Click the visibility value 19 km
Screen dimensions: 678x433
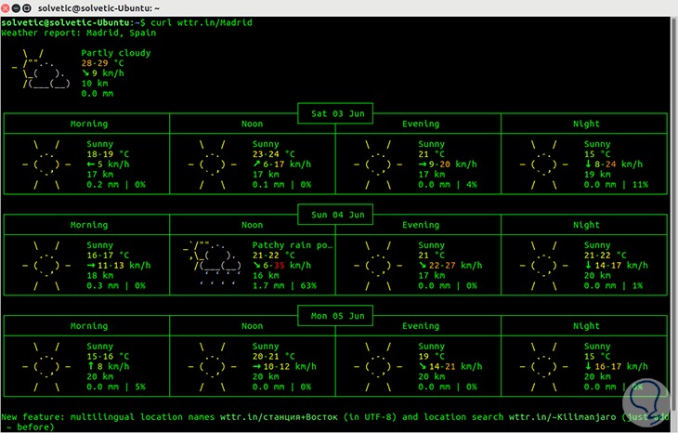tap(597, 175)
